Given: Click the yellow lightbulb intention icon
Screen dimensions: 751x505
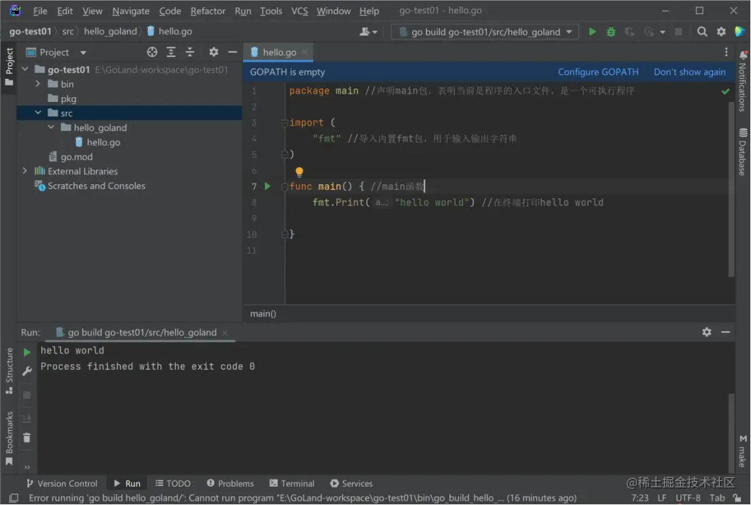Looking at the screenshot, I should 299,172.
